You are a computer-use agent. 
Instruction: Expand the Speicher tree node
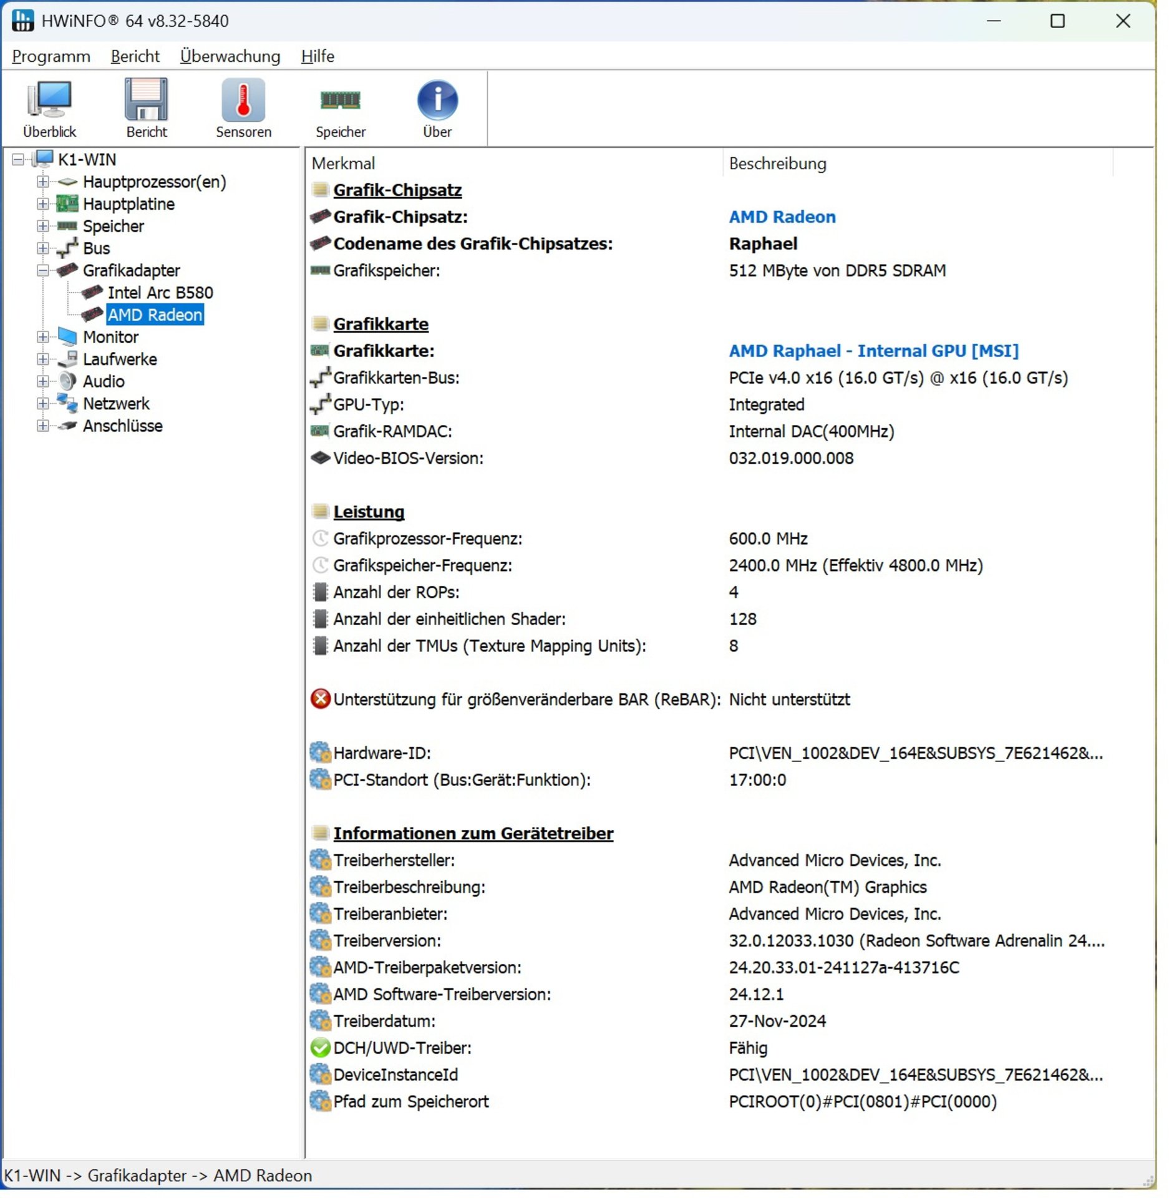pos(43,226)
